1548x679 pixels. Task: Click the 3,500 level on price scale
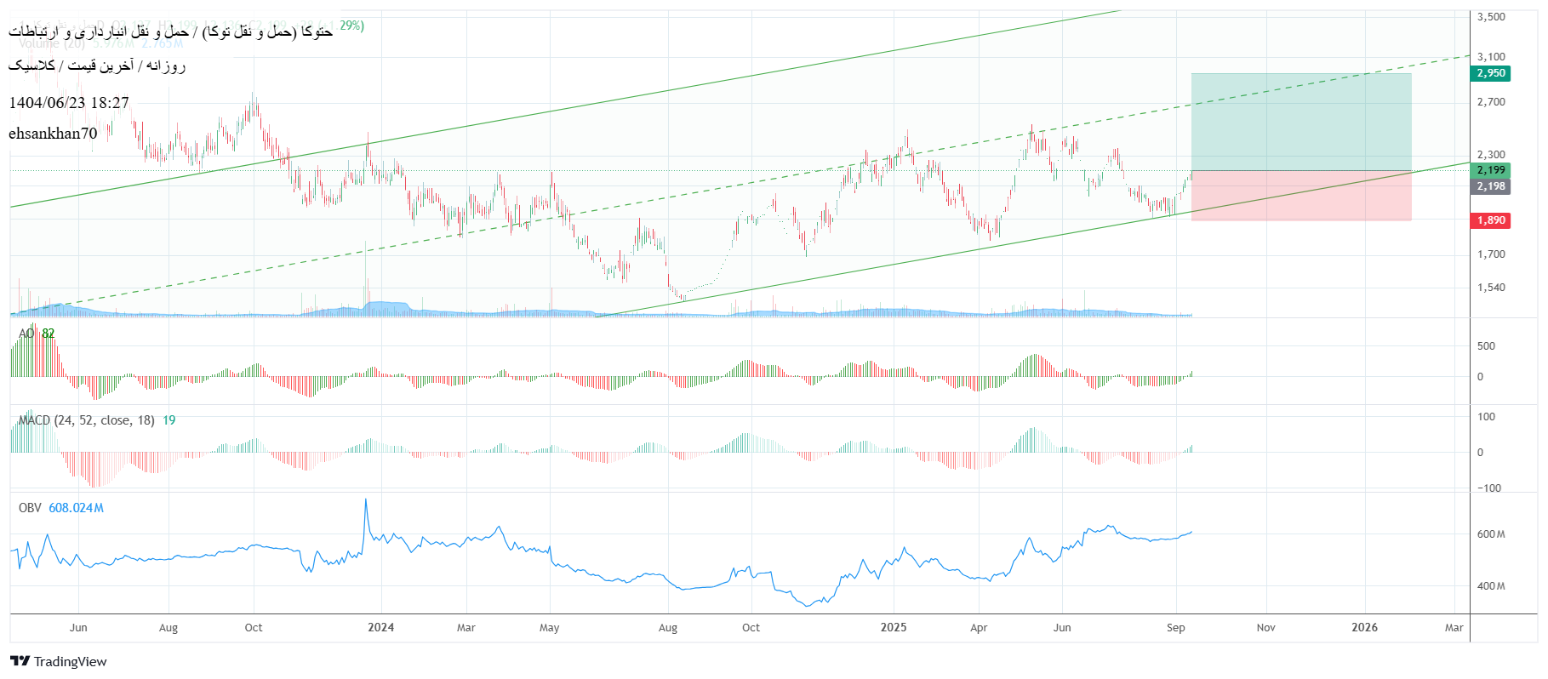1491,17
